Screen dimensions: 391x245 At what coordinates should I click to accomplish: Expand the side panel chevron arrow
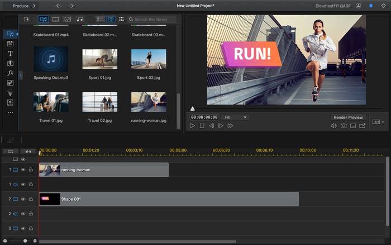point(21,75)
